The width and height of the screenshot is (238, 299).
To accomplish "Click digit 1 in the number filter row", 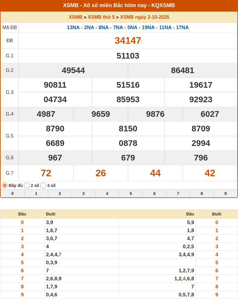I will tap(36, 193).
